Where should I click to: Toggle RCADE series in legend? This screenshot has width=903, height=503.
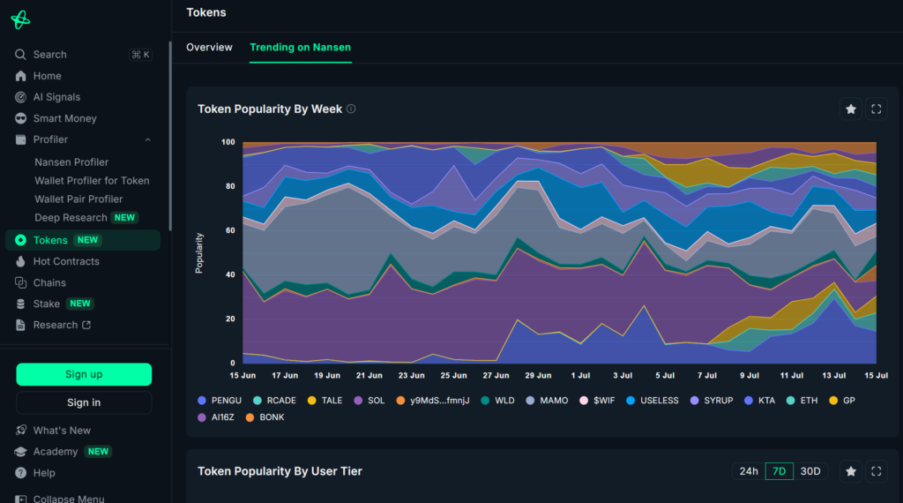[x=275, y=401]
